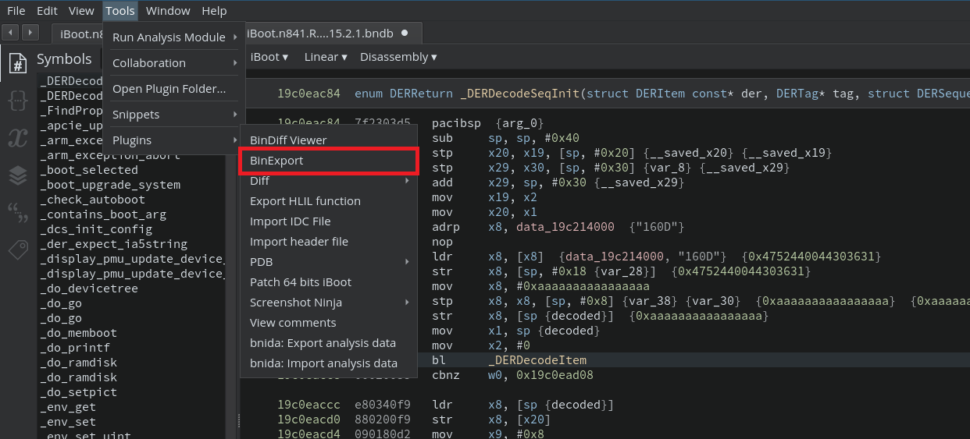
Task: Open the Variables sidebar icon (x)
Action: pos(17,138)
